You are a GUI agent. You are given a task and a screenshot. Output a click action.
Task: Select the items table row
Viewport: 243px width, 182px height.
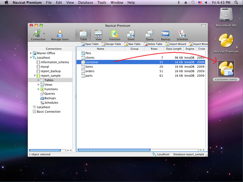click(x=141, y=67)
